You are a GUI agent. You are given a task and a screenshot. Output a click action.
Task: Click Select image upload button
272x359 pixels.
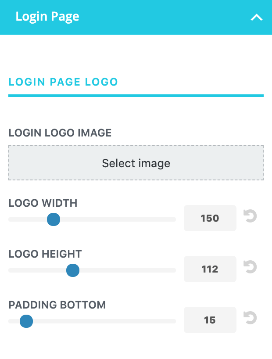(136, 163)
